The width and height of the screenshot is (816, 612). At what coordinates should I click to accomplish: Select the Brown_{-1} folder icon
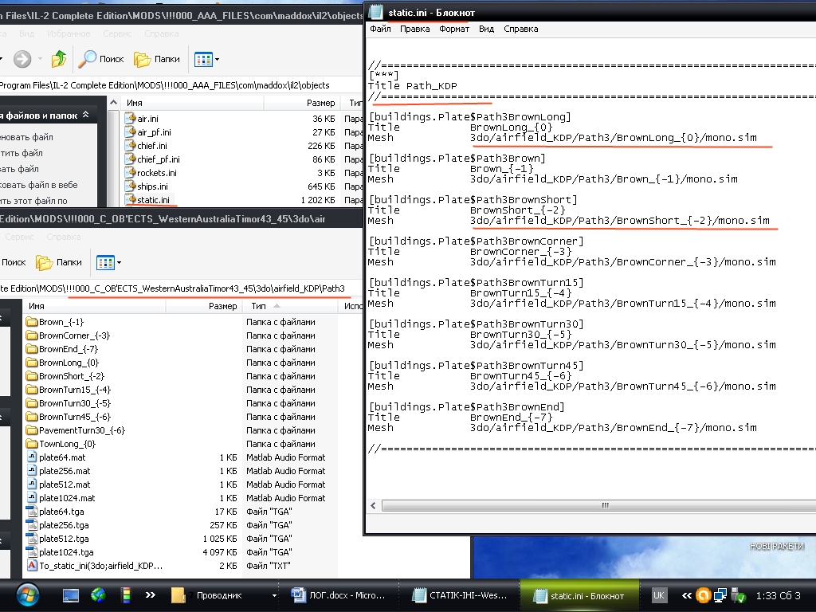click(32, 322)
